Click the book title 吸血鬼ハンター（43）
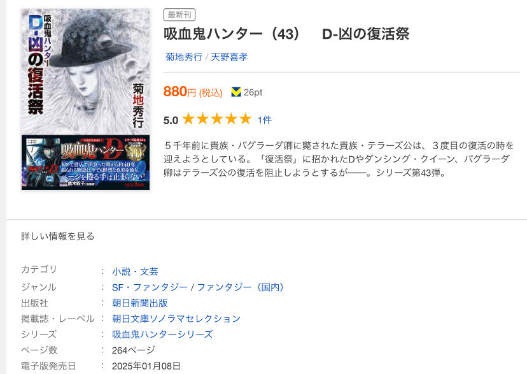 coord(232,34)
